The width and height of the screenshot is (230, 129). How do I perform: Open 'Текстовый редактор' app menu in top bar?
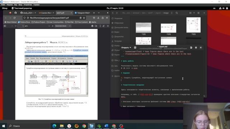22,8
